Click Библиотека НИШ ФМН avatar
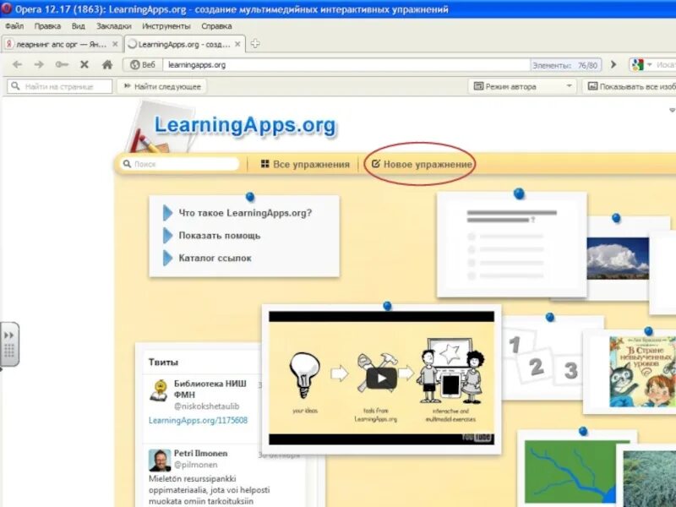Image resolution: width=676 pixels, height=507 pixels. tap(159, 390)
